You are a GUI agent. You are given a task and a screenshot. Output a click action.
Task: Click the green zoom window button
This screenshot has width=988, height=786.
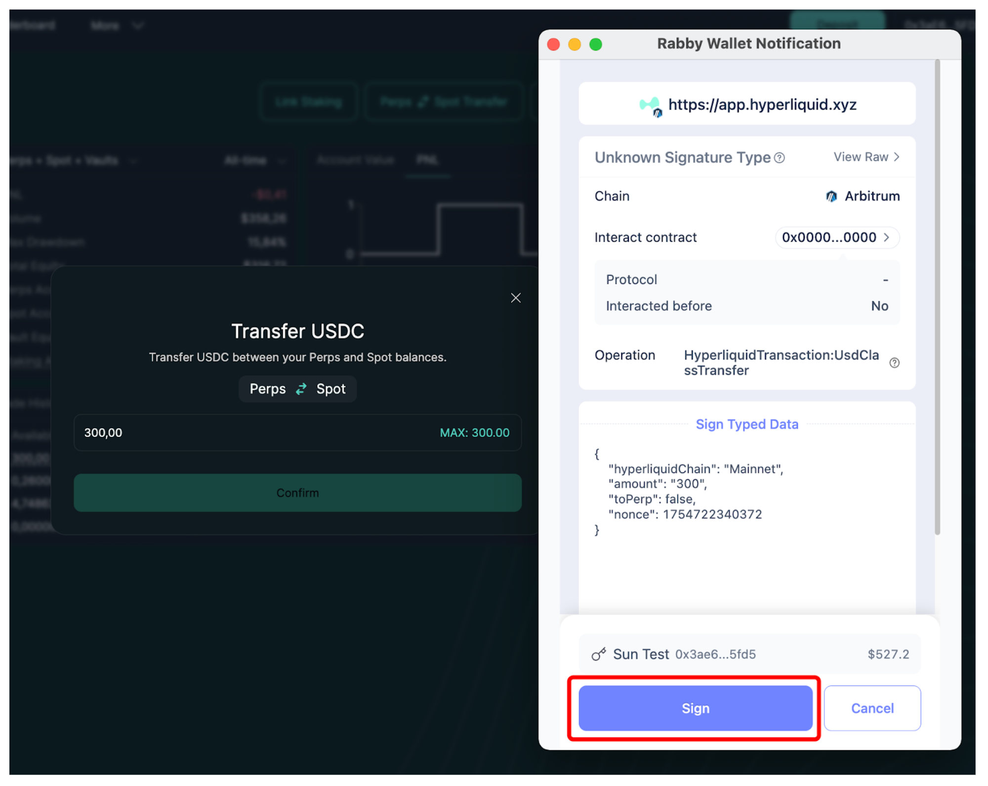[x=596, y=44]
